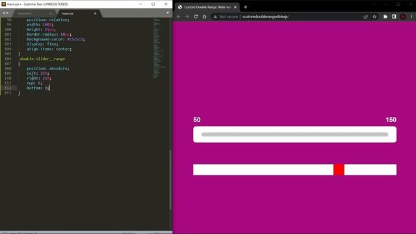Open Chrome three-dot menu
The height and width of the screenshot is (234, 416).
[411, 17]
